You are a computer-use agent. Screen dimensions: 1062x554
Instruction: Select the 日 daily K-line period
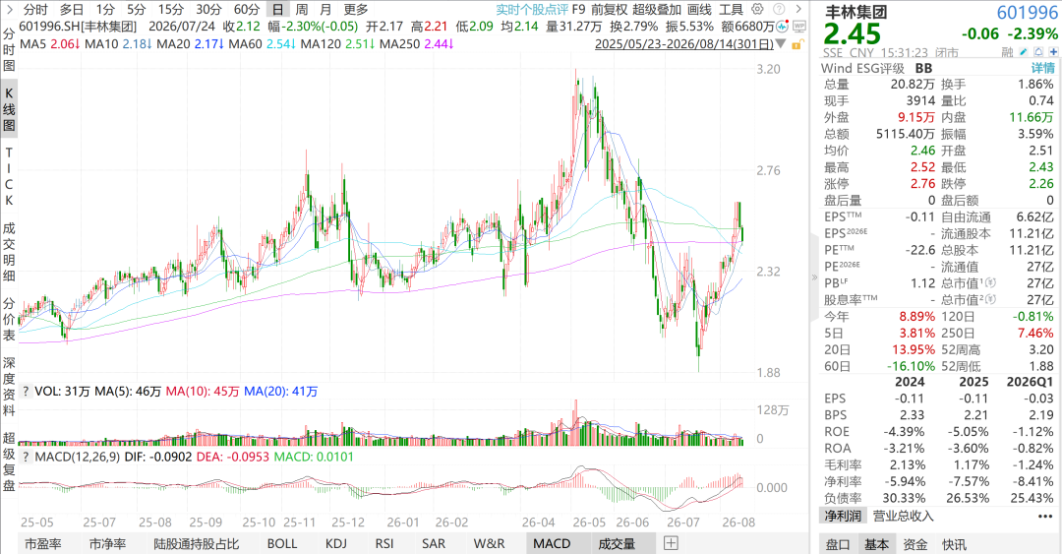click(x=277, y=10)
